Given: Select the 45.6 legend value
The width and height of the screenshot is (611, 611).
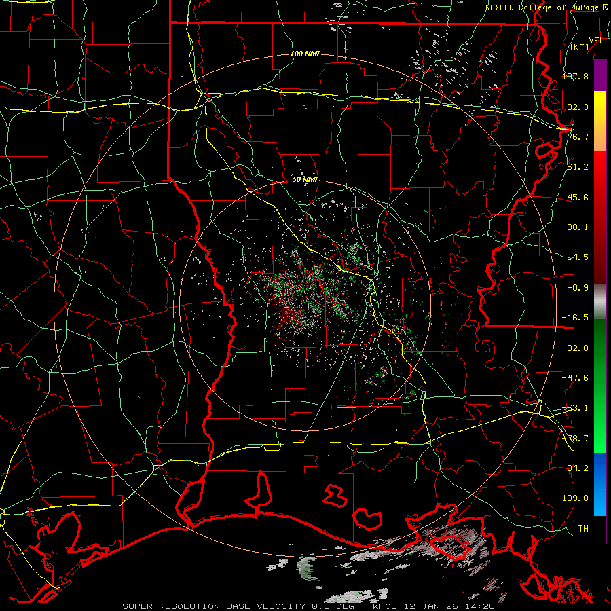Looking at the screenshot, I should tap(578, 197).
